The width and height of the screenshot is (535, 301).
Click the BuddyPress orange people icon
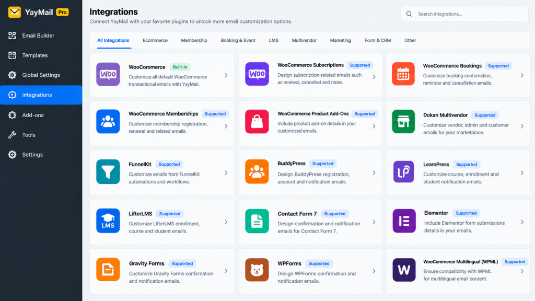(257, 171)
